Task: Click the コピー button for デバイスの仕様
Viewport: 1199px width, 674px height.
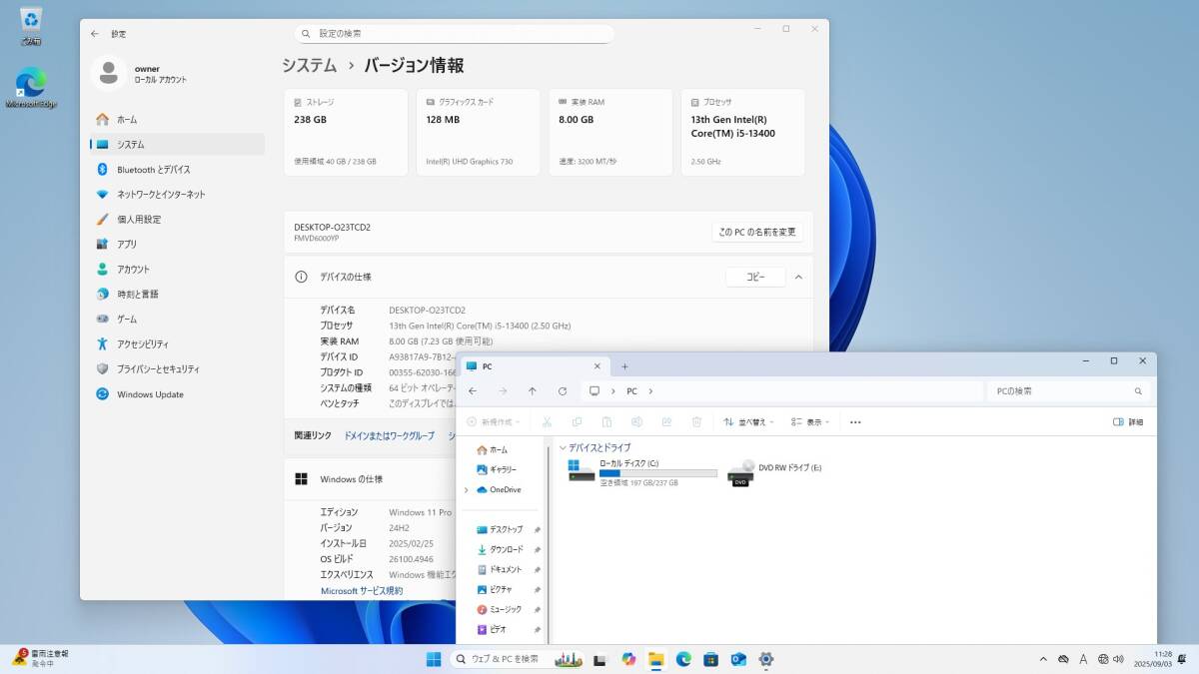Action: point(755,277)
